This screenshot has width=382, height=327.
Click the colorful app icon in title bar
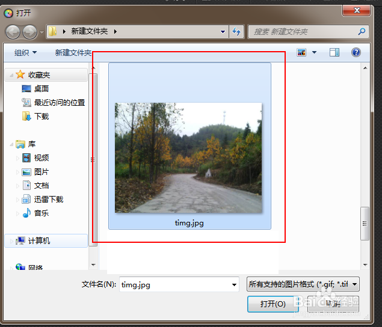point(8,13)
